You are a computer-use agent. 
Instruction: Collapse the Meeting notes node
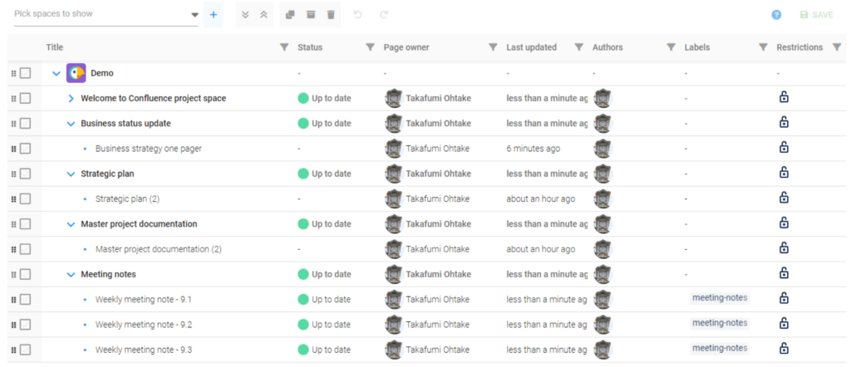[71, 275]
